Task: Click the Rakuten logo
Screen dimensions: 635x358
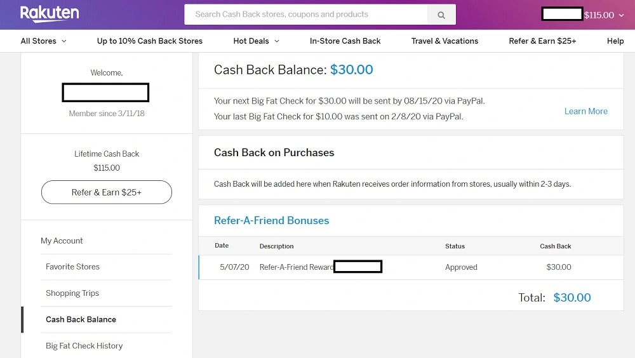Action: (50, 14)
